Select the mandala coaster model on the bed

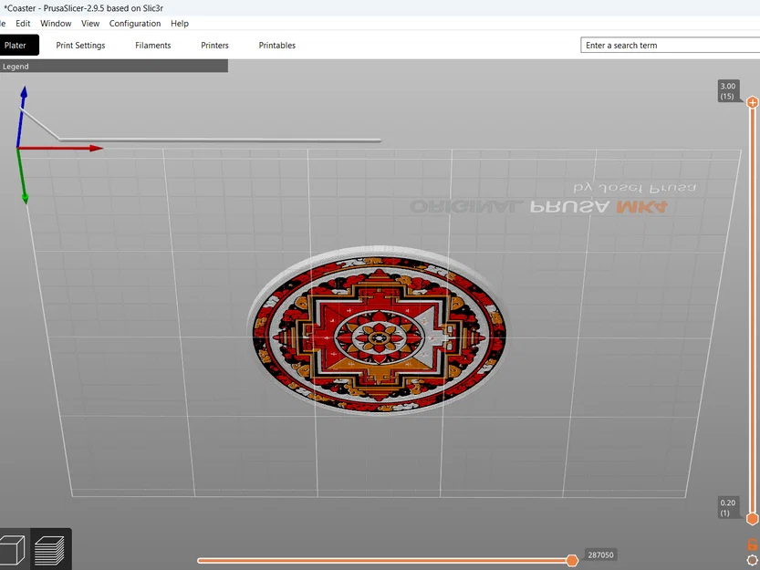click(379, 330)
